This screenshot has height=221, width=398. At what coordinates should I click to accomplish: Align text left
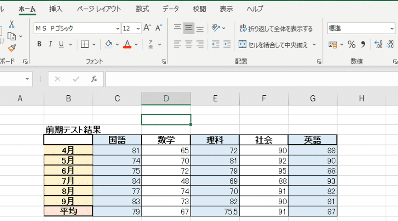[177, 44]
